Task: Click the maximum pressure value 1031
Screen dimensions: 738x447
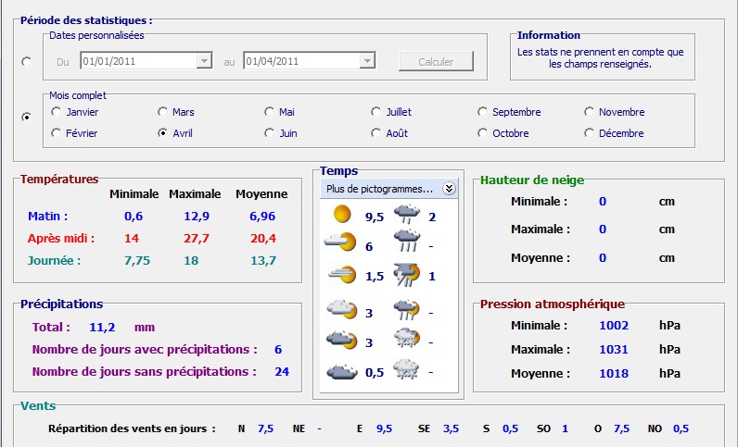Action: pyautogui.click(x=614, y=349)
